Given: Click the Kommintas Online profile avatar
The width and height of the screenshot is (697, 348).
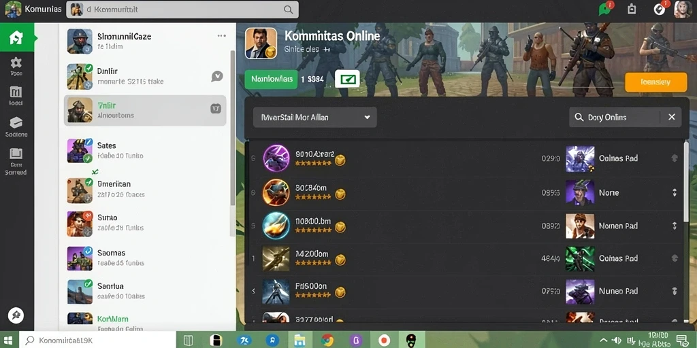Looking at the screenshot, I should point(261,43).
